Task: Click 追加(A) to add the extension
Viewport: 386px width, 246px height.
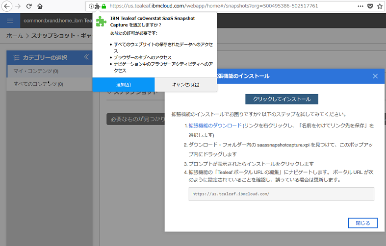Action: (x=123, y=85)
